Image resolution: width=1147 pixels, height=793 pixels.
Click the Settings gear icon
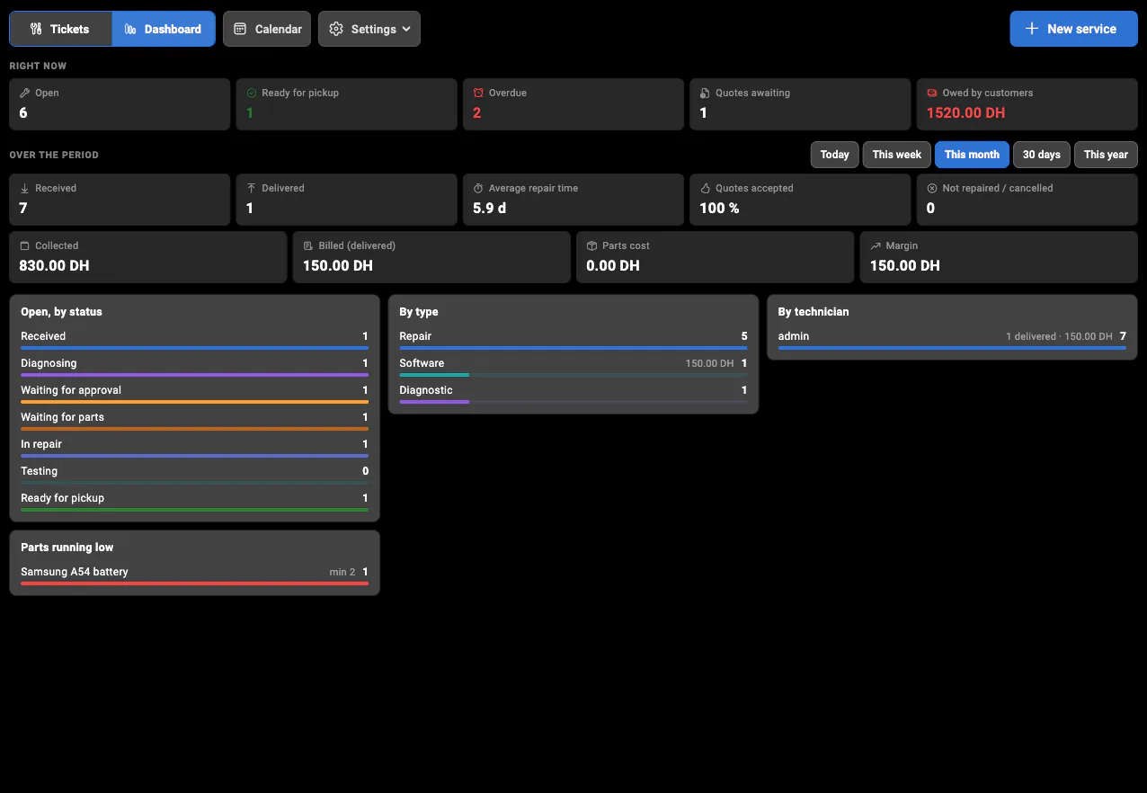pos(336,29)
